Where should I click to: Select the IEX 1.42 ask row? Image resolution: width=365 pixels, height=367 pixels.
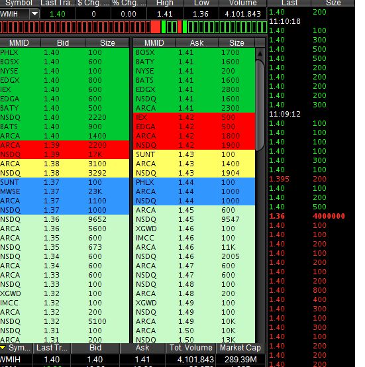pyautogui.click(x=194, y=117)
